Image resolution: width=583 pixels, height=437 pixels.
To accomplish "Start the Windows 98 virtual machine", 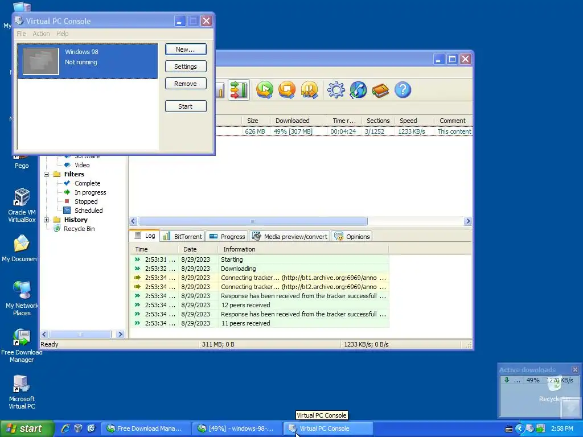I will coord(186,106).
